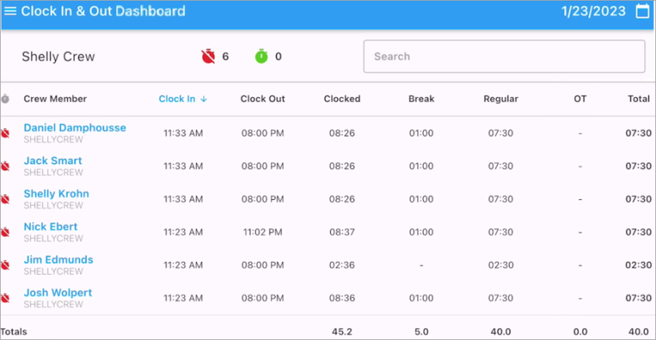Open Josh Wolpert's crew member link
656x340 pixels.
click(57, 293)
